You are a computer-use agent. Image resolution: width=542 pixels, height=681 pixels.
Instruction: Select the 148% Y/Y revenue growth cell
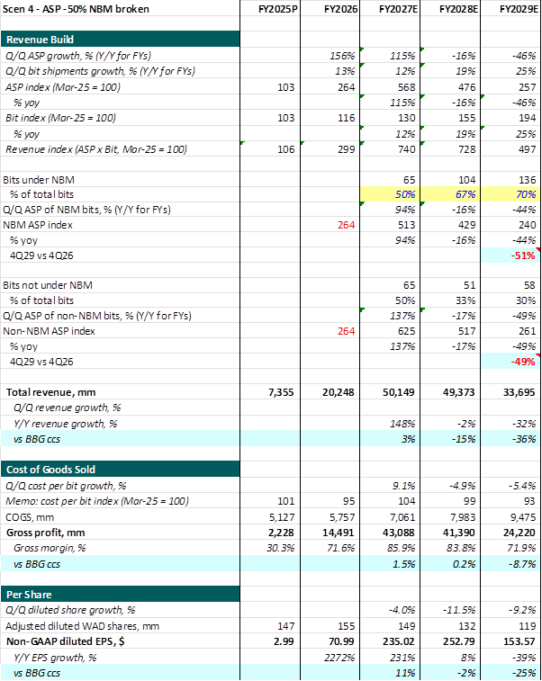point(403,424)
